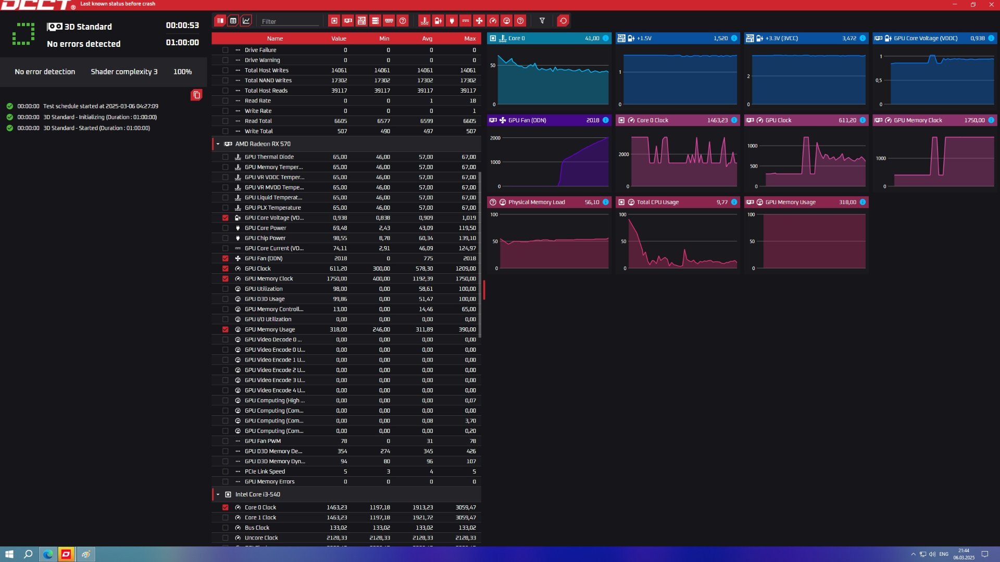Filter sensors by motherboard icon
1000x562 pixels.
point(361,21)
